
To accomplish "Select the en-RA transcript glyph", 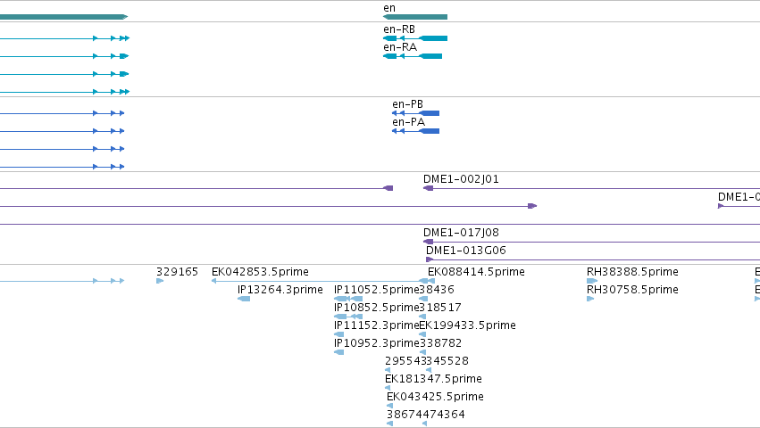I will tap(413, 56).
